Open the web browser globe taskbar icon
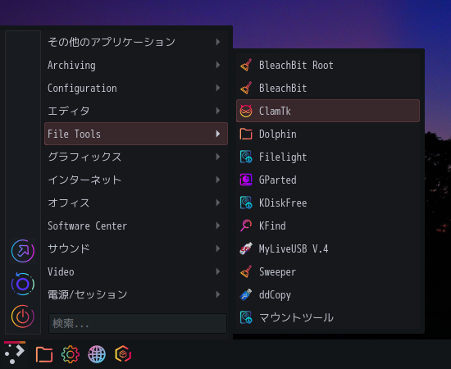 click(x=97, y=354)
